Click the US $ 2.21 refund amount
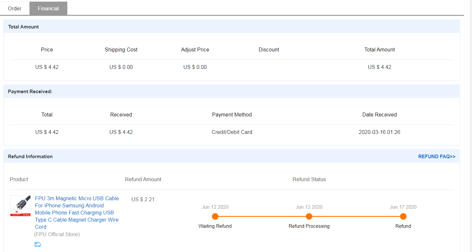The image size is (472, 252). 143,199
